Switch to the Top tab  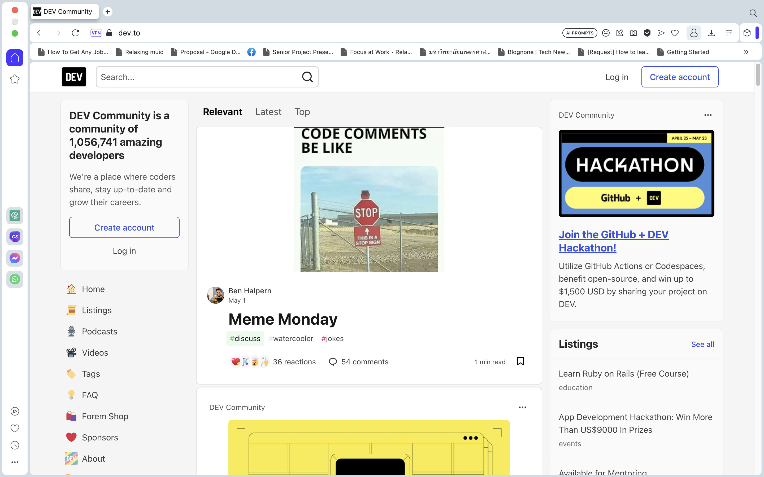coord(302,112)
